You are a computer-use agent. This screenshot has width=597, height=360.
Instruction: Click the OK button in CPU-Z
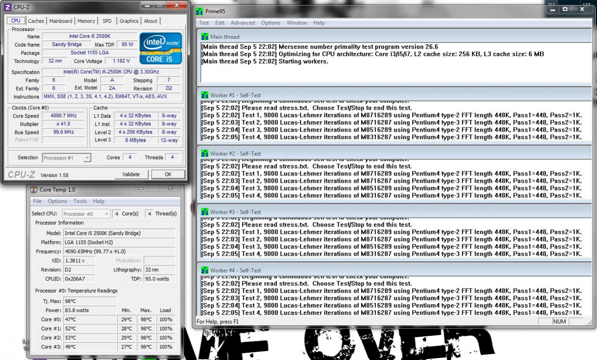pyautogui.click(x=168, y=174)
